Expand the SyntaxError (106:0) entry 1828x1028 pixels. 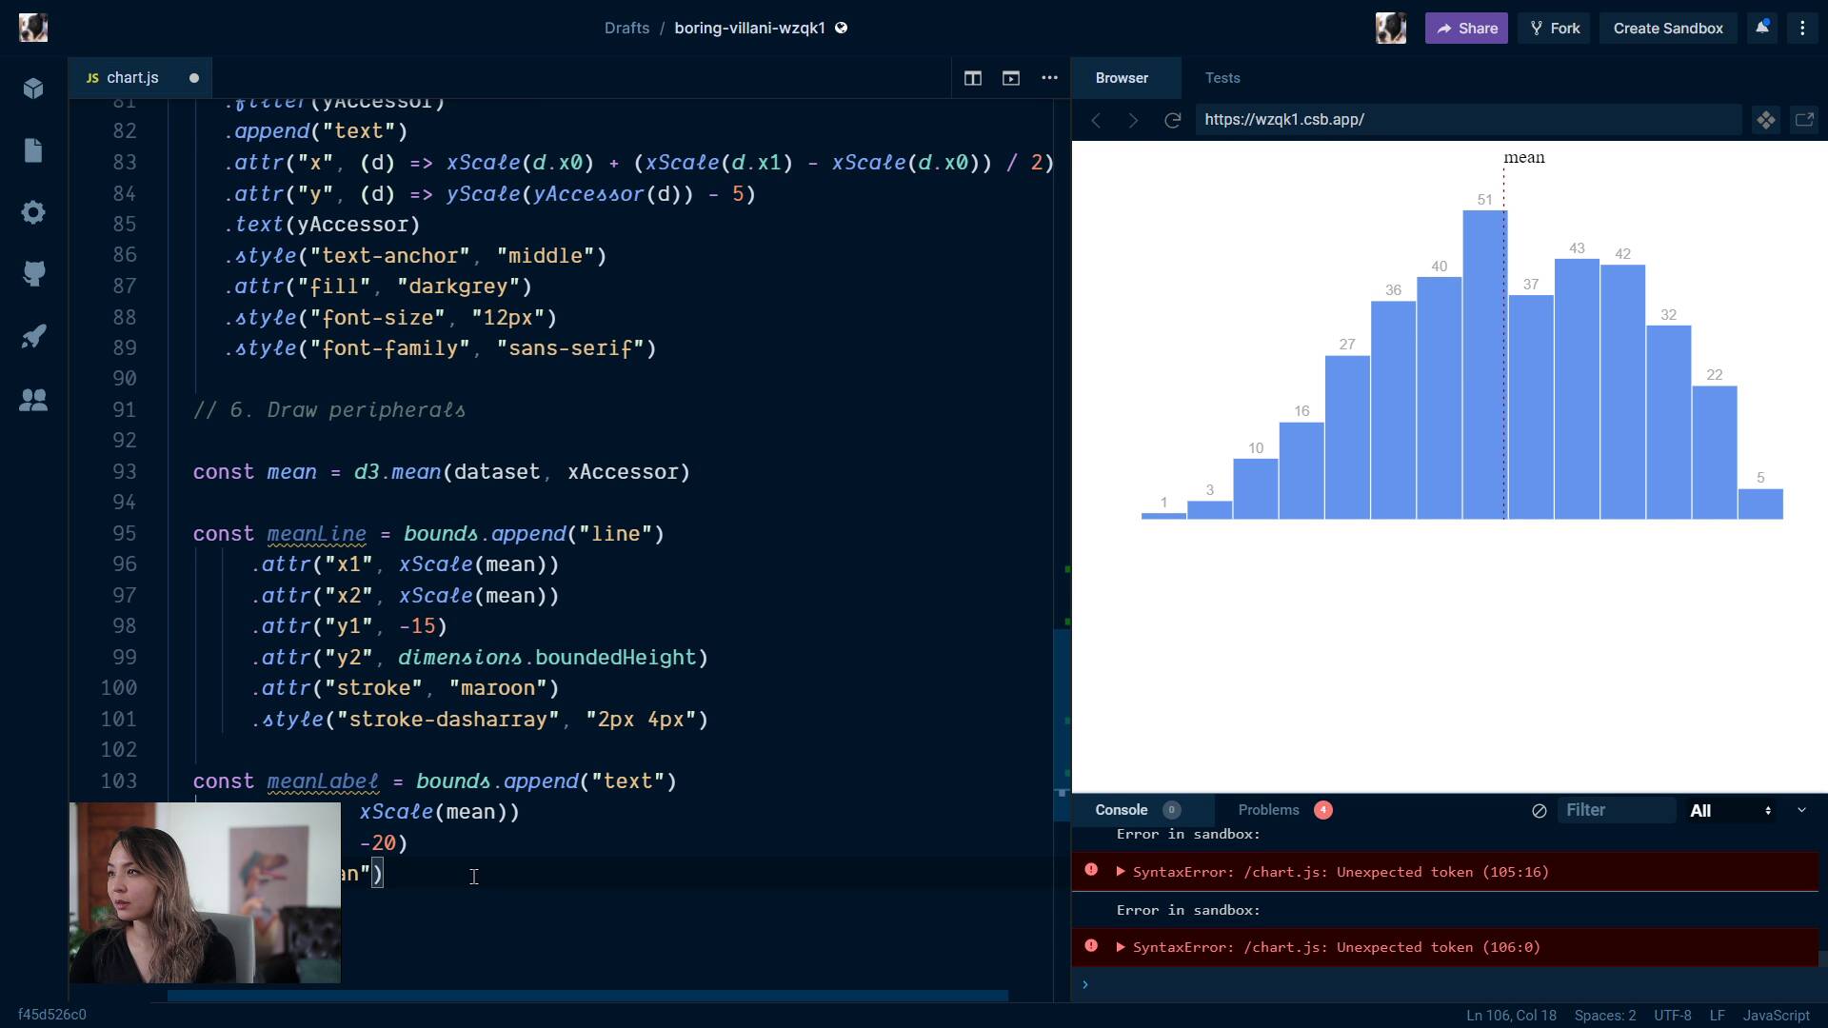click(1121, 947)
